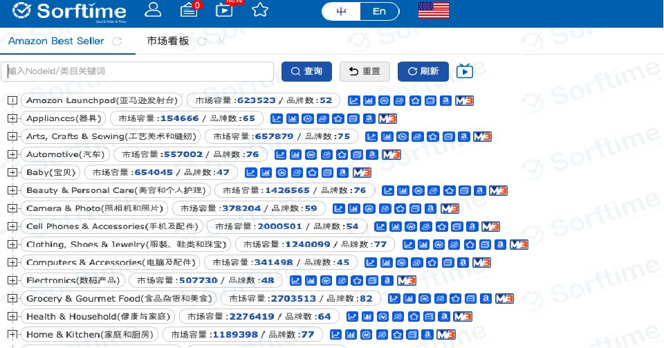Expand the Computers & Accessories node
The image size is (664, 348).
tap(12, 262)
